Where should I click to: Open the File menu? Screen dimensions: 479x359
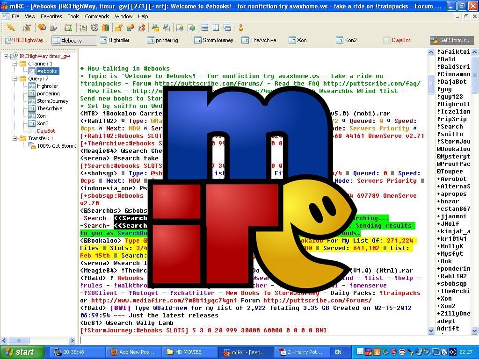(x=15, y=16)
